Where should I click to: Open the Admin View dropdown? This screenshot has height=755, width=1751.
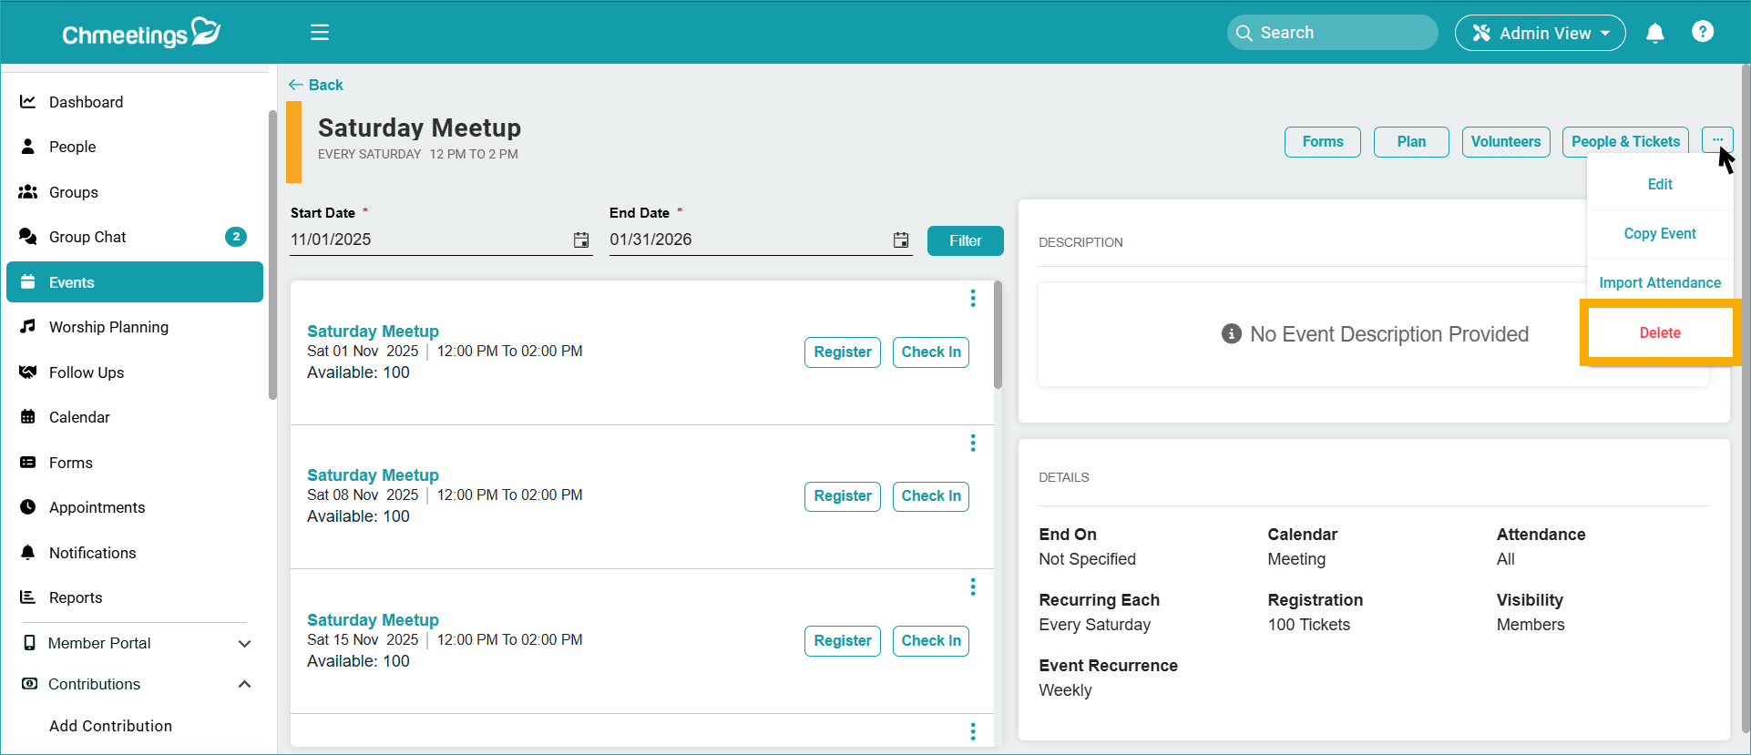click(x=1540, y=33)
